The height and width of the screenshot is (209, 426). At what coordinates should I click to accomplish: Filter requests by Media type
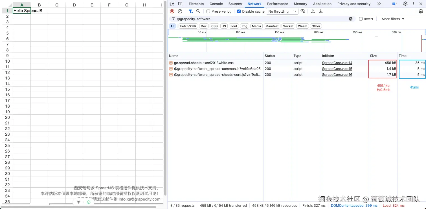tap(256, 26)
